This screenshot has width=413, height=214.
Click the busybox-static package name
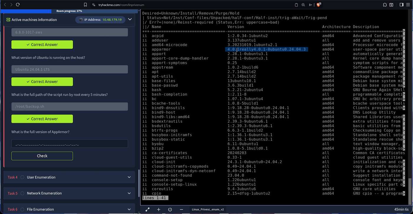click(168, 139)
